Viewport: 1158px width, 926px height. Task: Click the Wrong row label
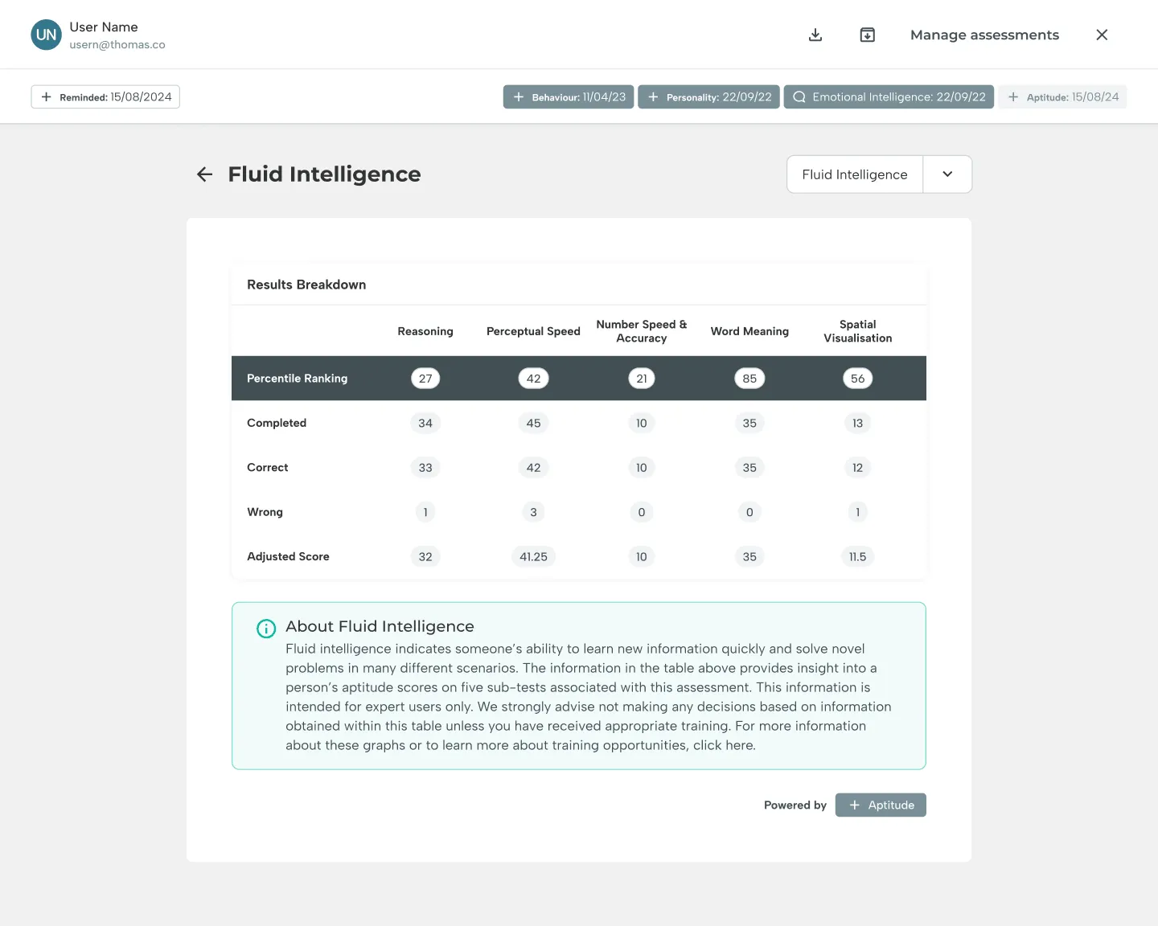265,512
